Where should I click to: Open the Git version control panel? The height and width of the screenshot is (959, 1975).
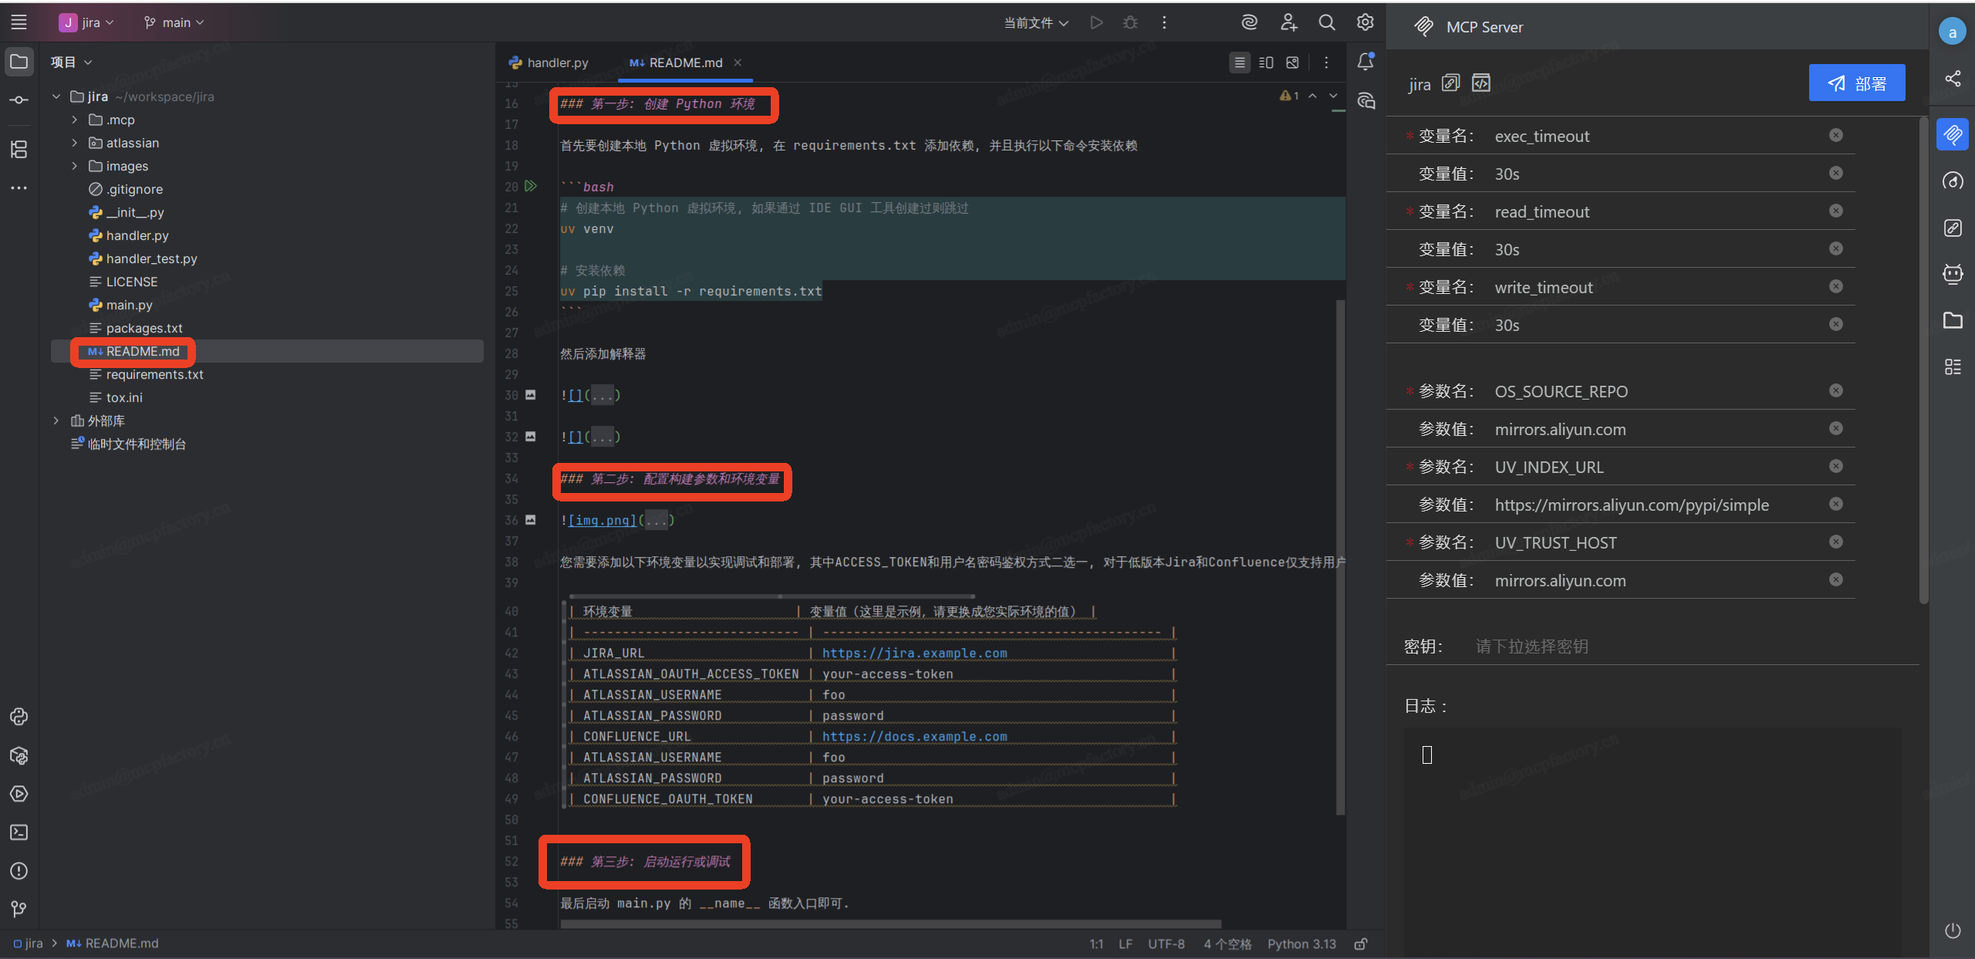pos(19,910)
